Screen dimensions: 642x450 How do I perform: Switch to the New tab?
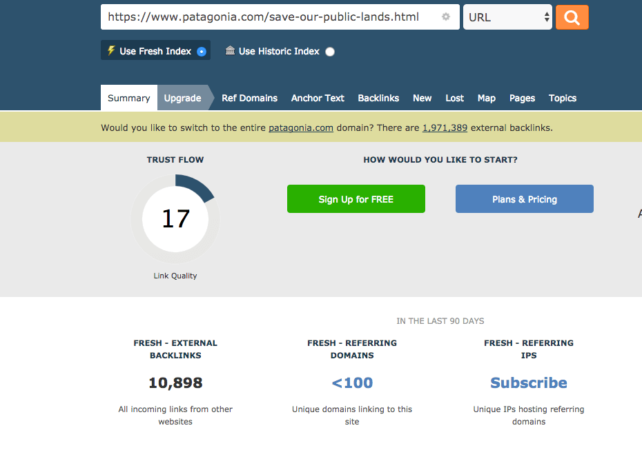tap(422, 98)
